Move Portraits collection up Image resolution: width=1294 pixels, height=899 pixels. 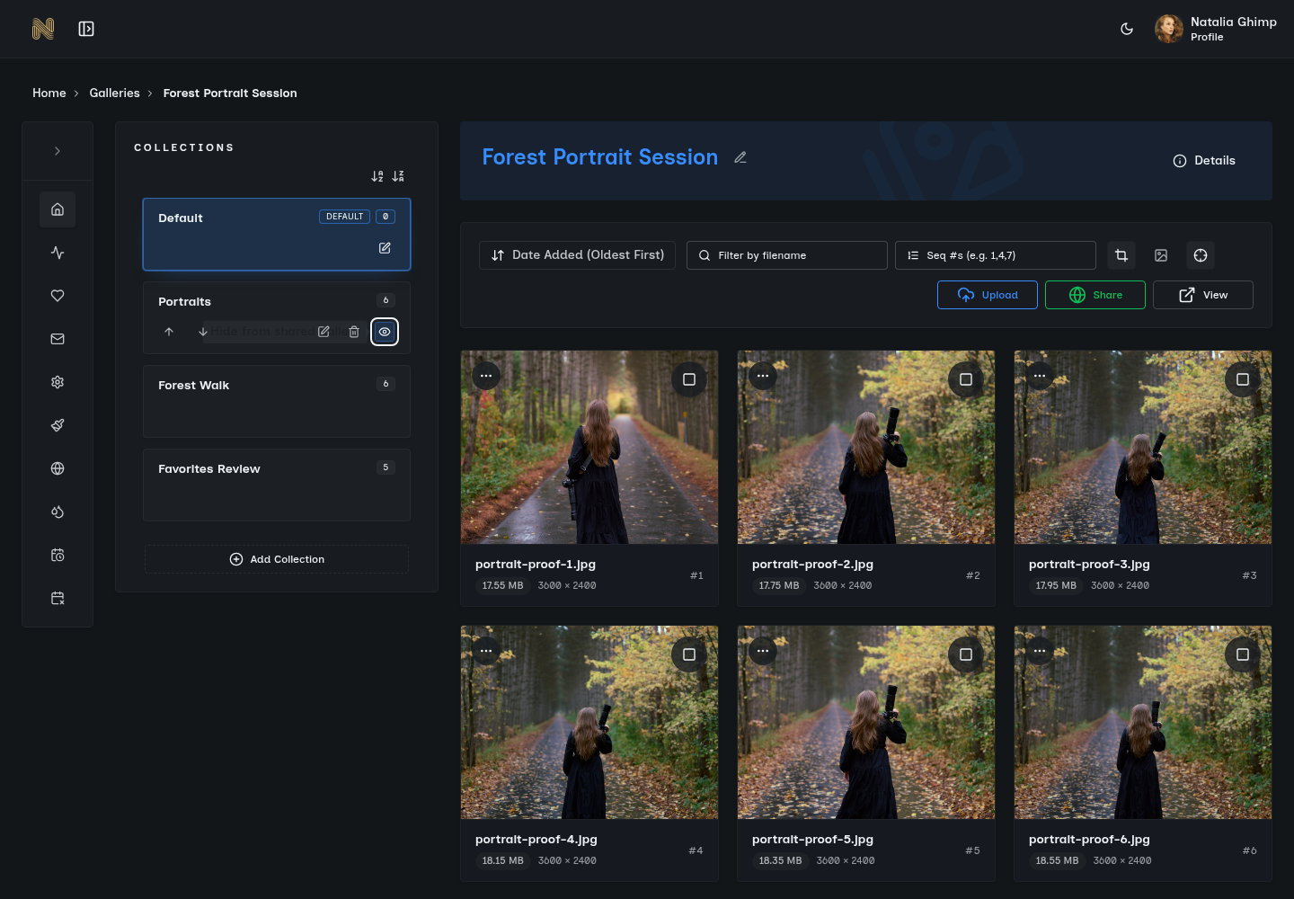coord(169,332)
